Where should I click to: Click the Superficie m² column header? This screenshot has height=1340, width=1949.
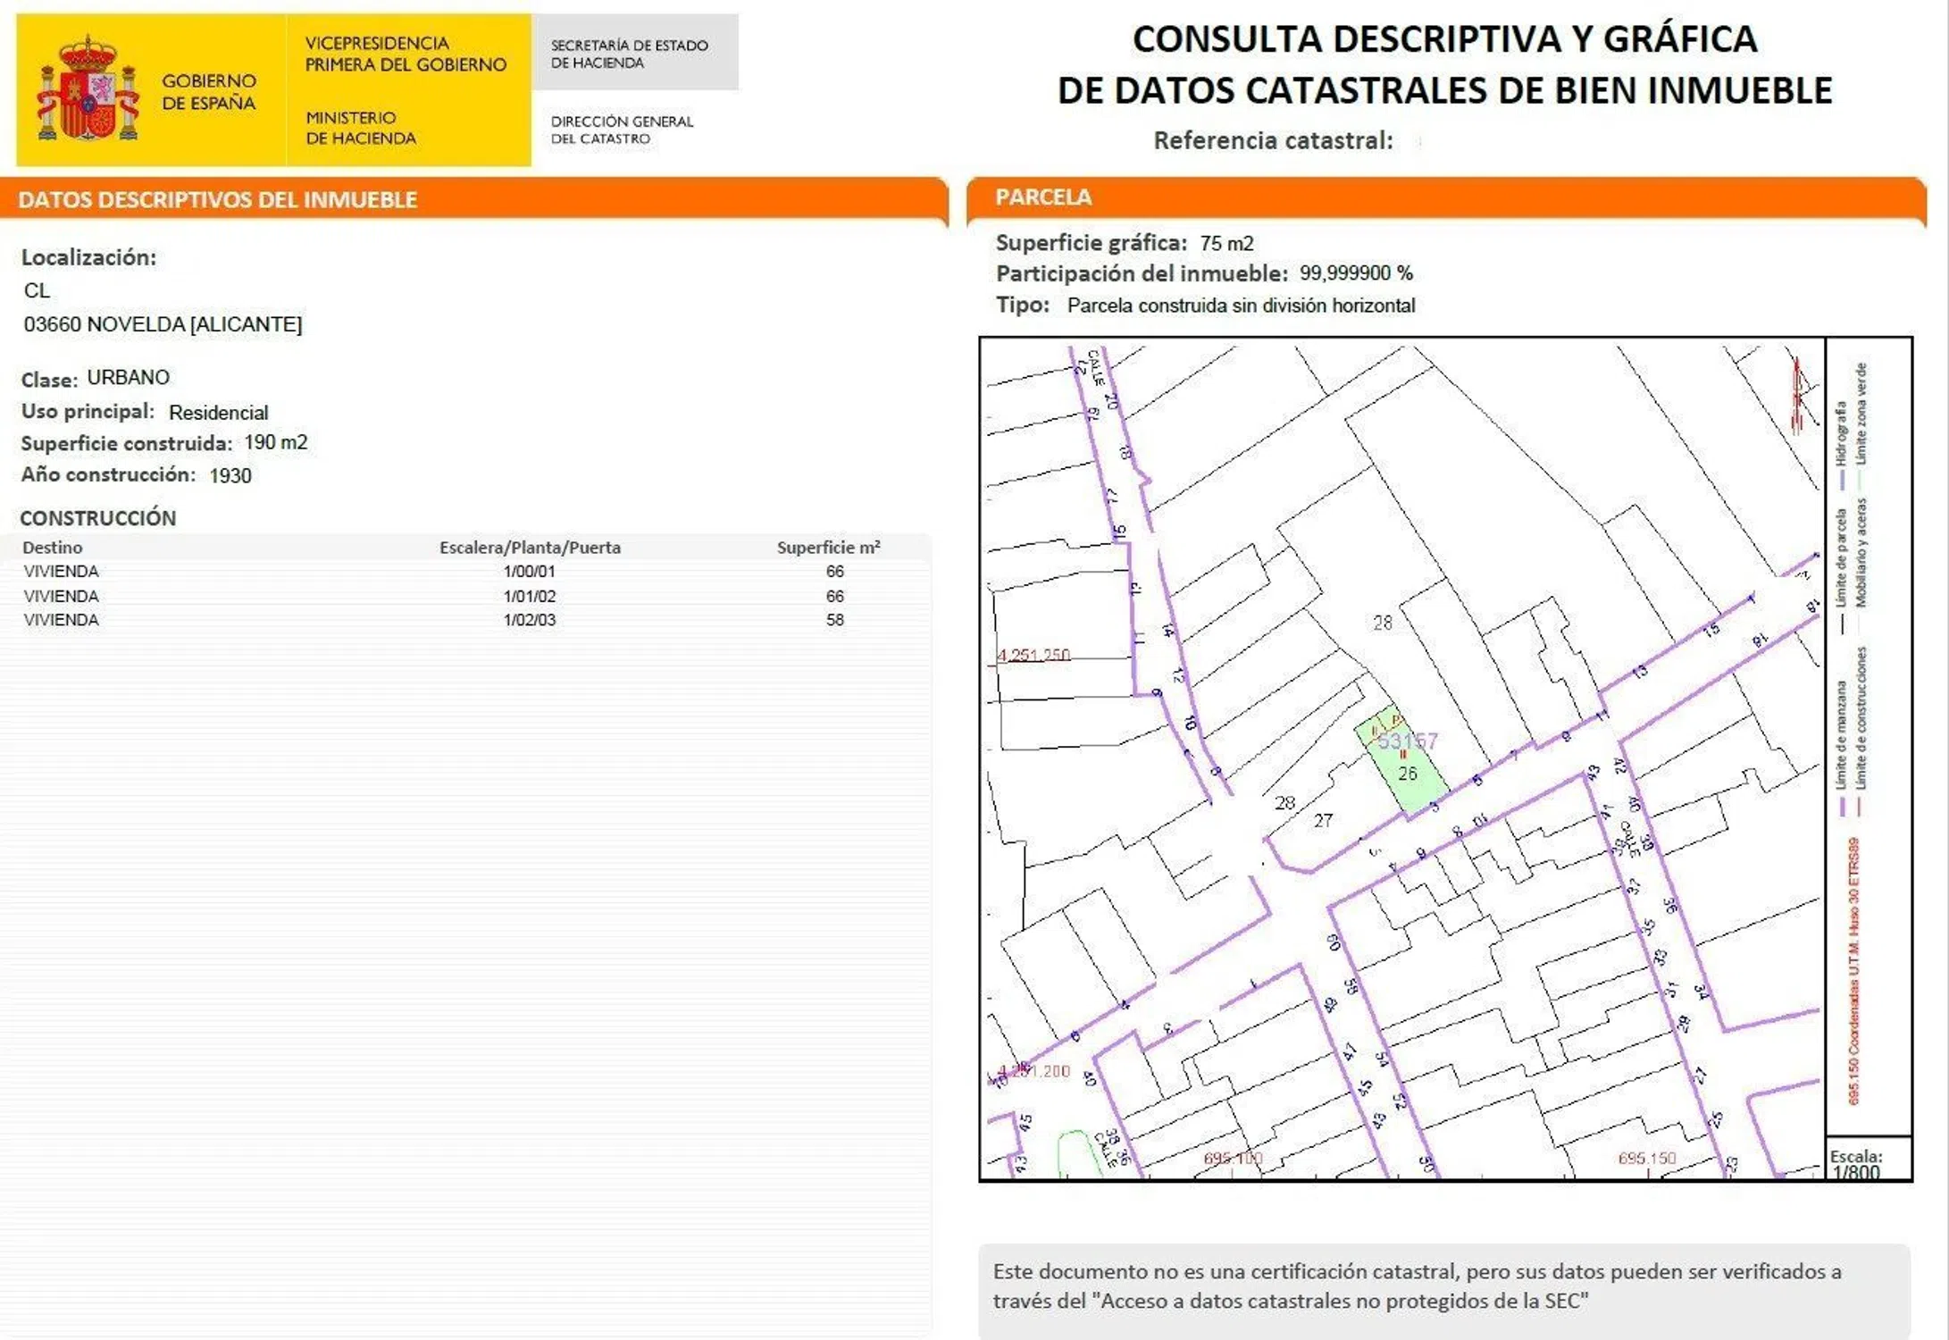tap(828, 548)
